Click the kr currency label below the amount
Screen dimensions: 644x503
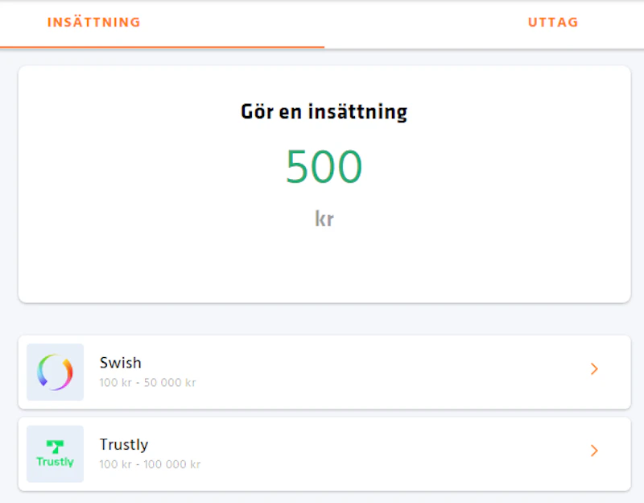click(324, 218)
